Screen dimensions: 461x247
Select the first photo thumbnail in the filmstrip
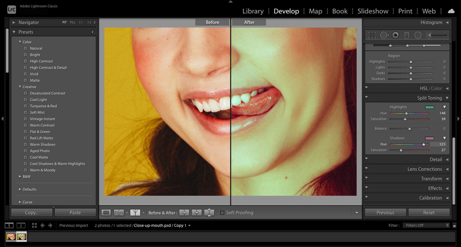(11, 237)
